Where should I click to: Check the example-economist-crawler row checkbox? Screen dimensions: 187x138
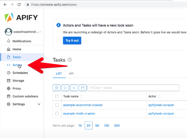coord(57,105)
